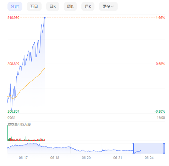
Task: Click the 1.66% percent label
Action: tap(160, 18)
